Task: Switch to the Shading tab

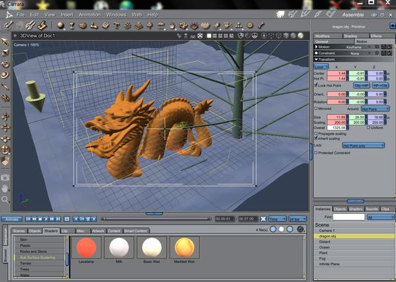Action: (x=350, y=36)
